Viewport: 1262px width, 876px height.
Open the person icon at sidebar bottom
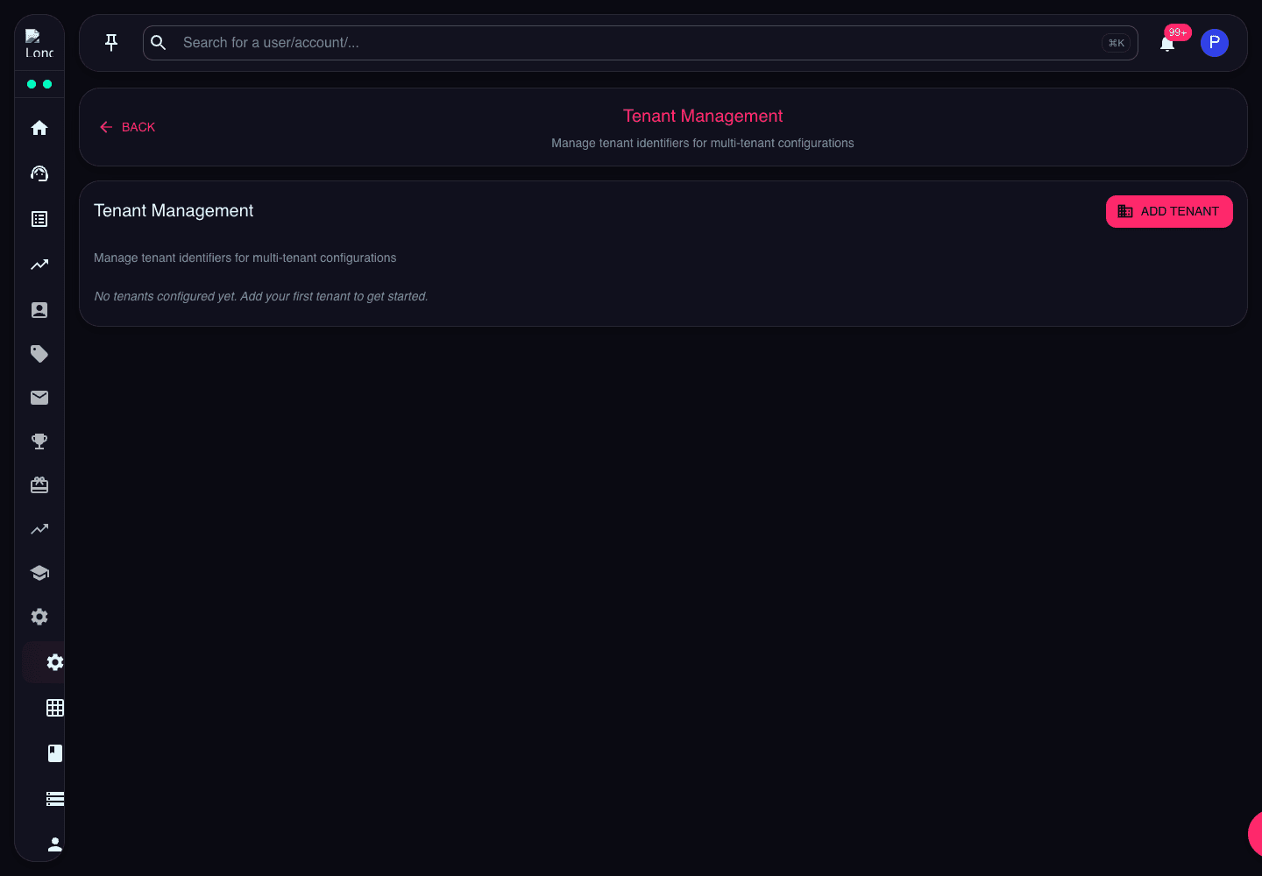[55, 844]
